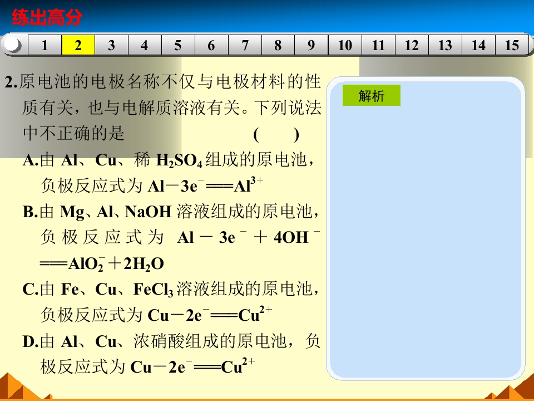Click the 练出高分 title heading

point(47,18)
